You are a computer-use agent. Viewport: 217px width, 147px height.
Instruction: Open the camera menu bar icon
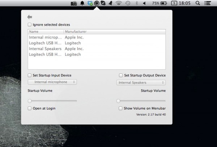click(x=74, y=3)
